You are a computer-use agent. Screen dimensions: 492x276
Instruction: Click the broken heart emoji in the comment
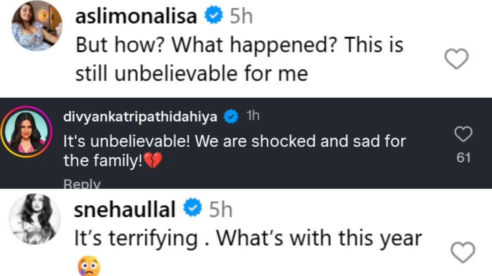click(153, 160)
